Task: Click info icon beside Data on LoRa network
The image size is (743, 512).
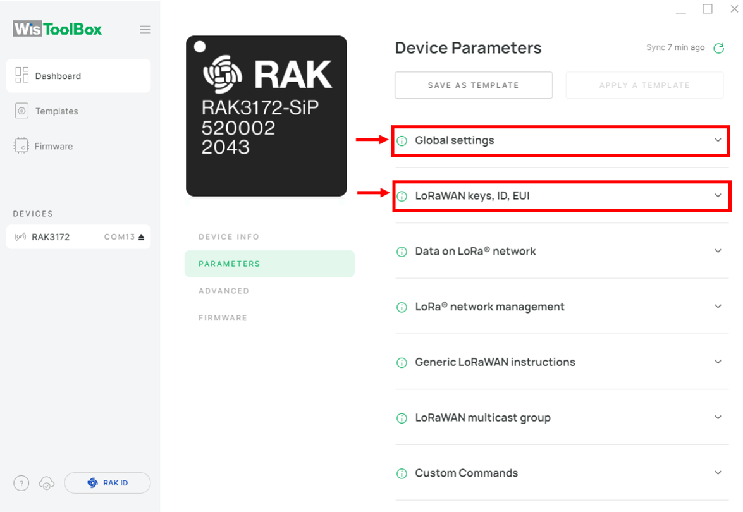Action: [x=402, y=252]
